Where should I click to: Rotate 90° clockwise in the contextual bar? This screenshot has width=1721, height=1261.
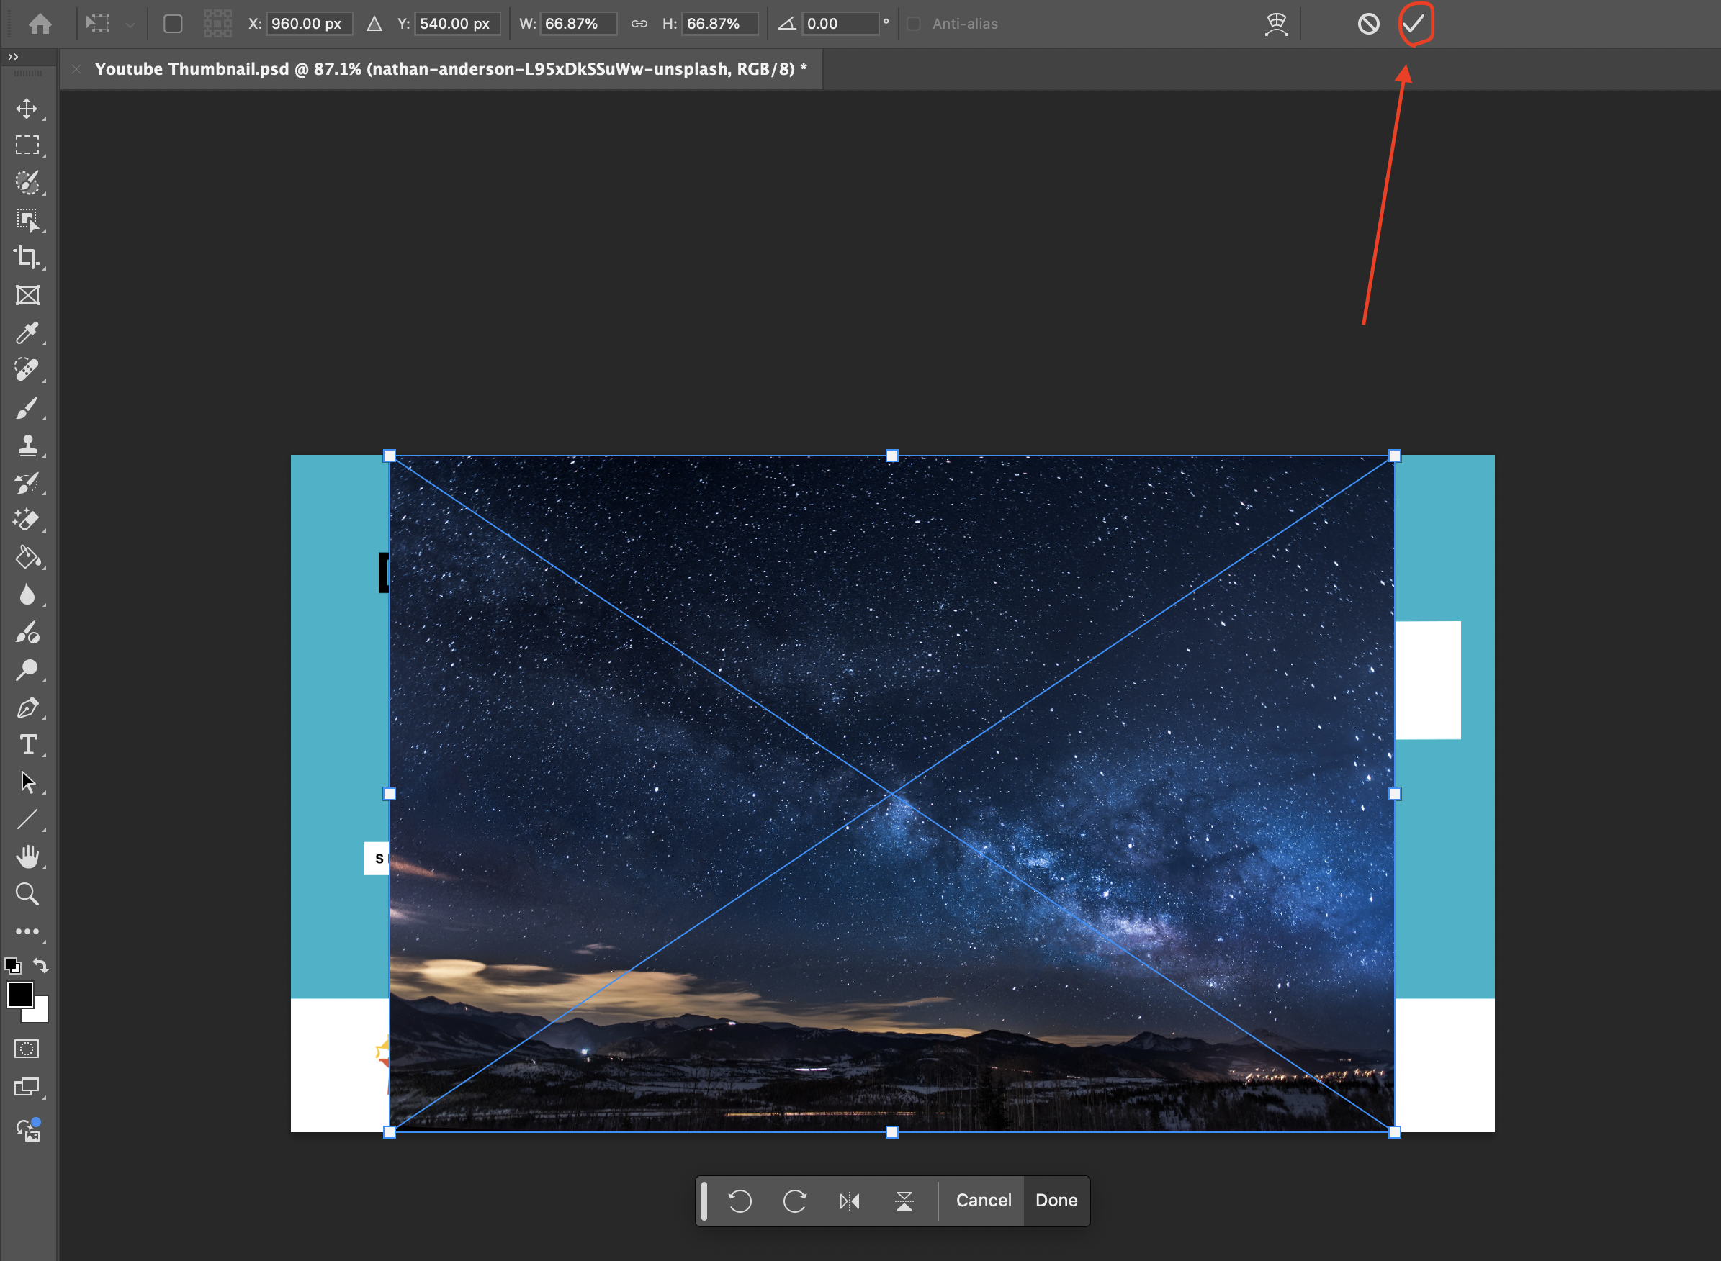click(x=795, y=1201)
